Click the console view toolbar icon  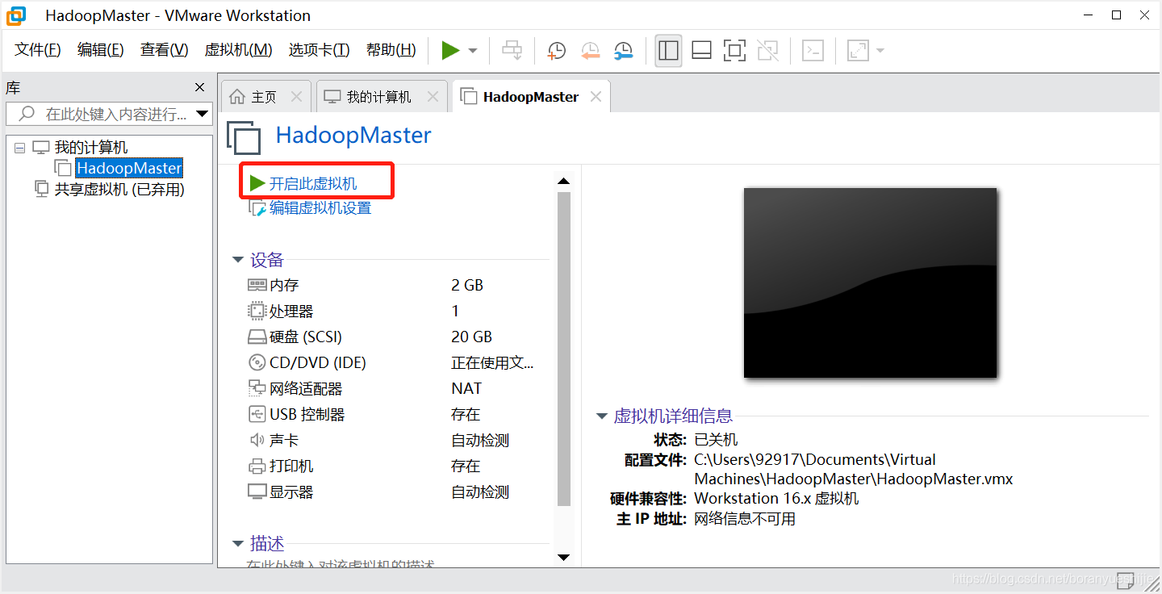click(x=813, y=51)
